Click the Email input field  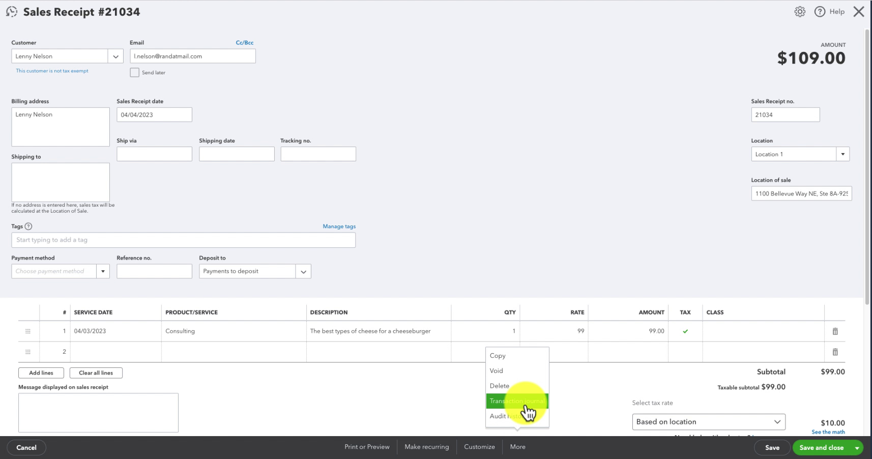tap(193, 56)
